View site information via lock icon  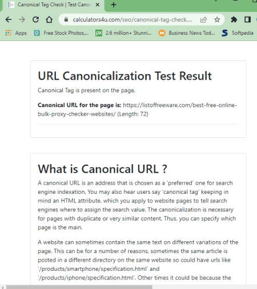pos(66,19)
